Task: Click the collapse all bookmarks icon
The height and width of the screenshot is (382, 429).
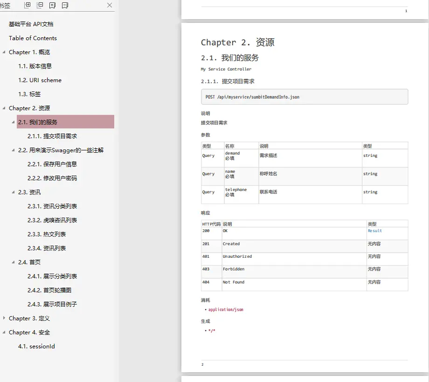Action: 40,5
